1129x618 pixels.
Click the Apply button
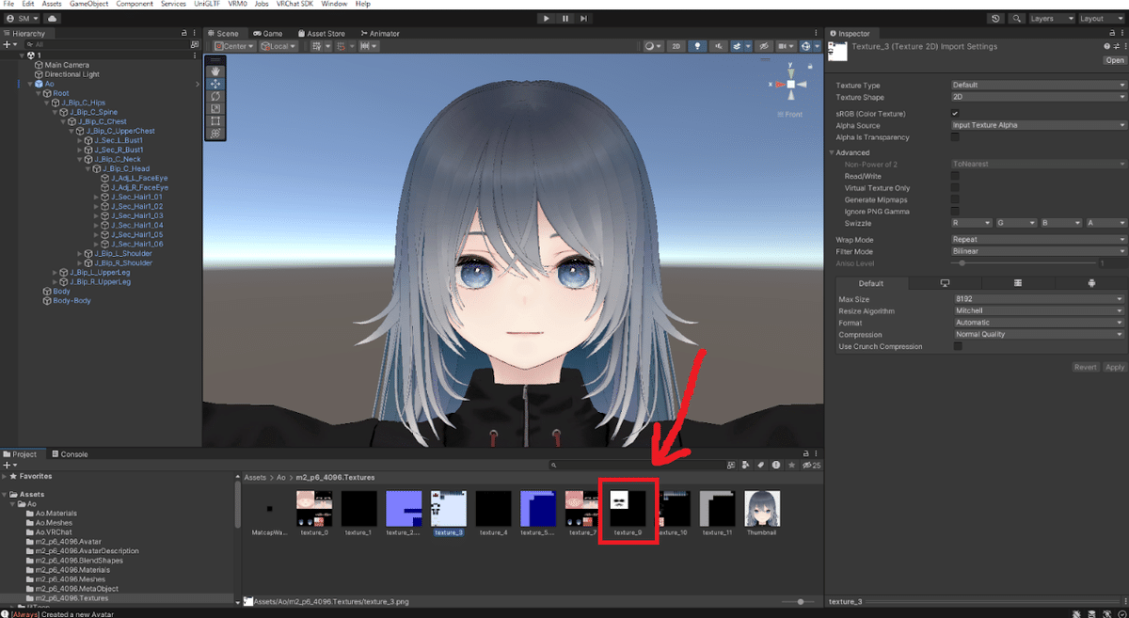tap(1114, 368)
